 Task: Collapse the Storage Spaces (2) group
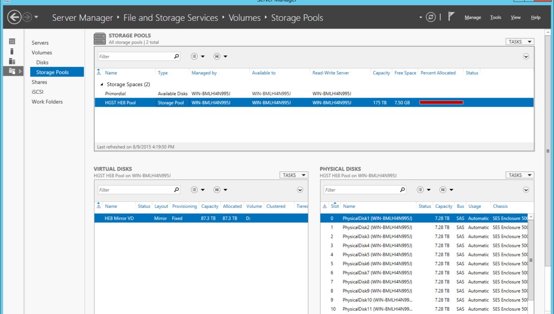click(x=102, y=84)
